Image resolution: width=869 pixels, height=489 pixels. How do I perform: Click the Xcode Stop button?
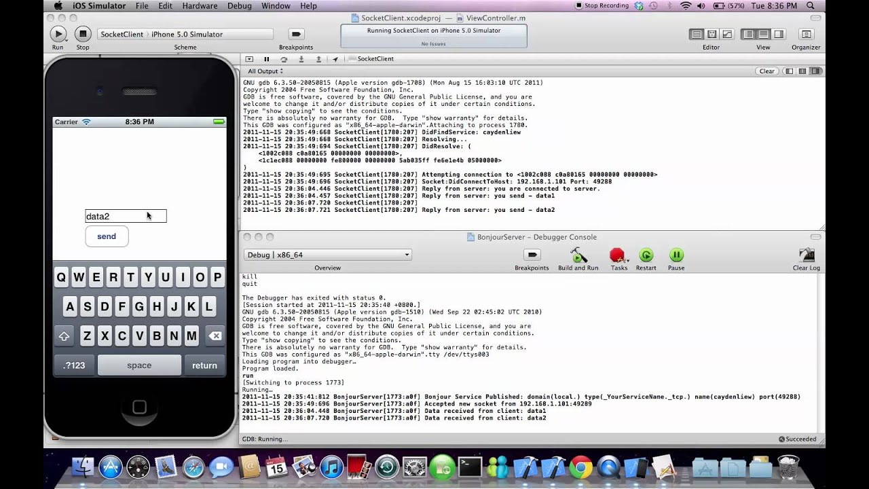(83, 34)
